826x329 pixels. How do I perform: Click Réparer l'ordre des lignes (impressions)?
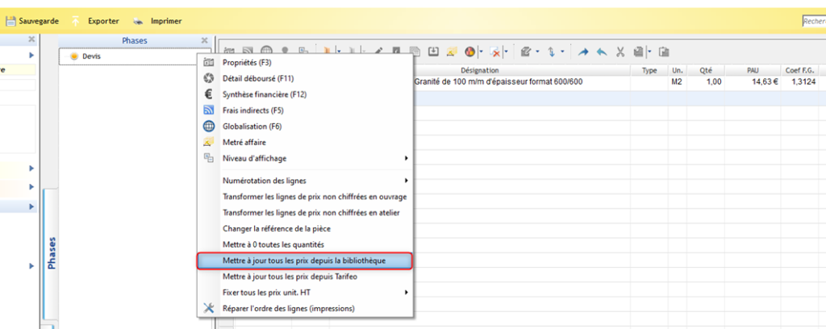[288, 308]
